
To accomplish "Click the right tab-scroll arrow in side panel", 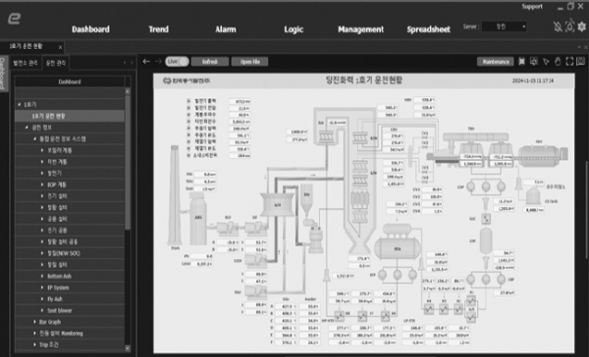I will click(x=132, y=63).
